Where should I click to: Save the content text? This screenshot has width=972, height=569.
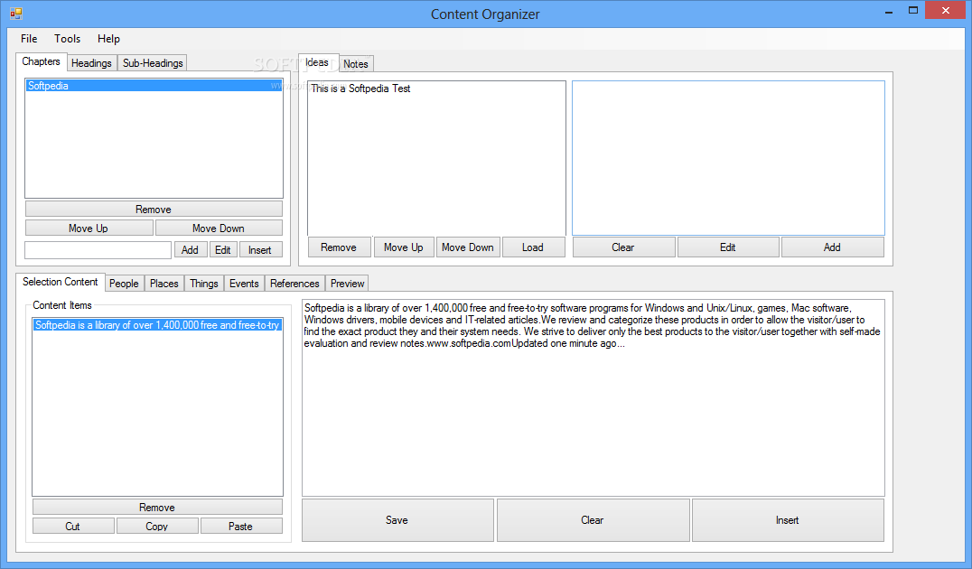[x=397, y=520]
